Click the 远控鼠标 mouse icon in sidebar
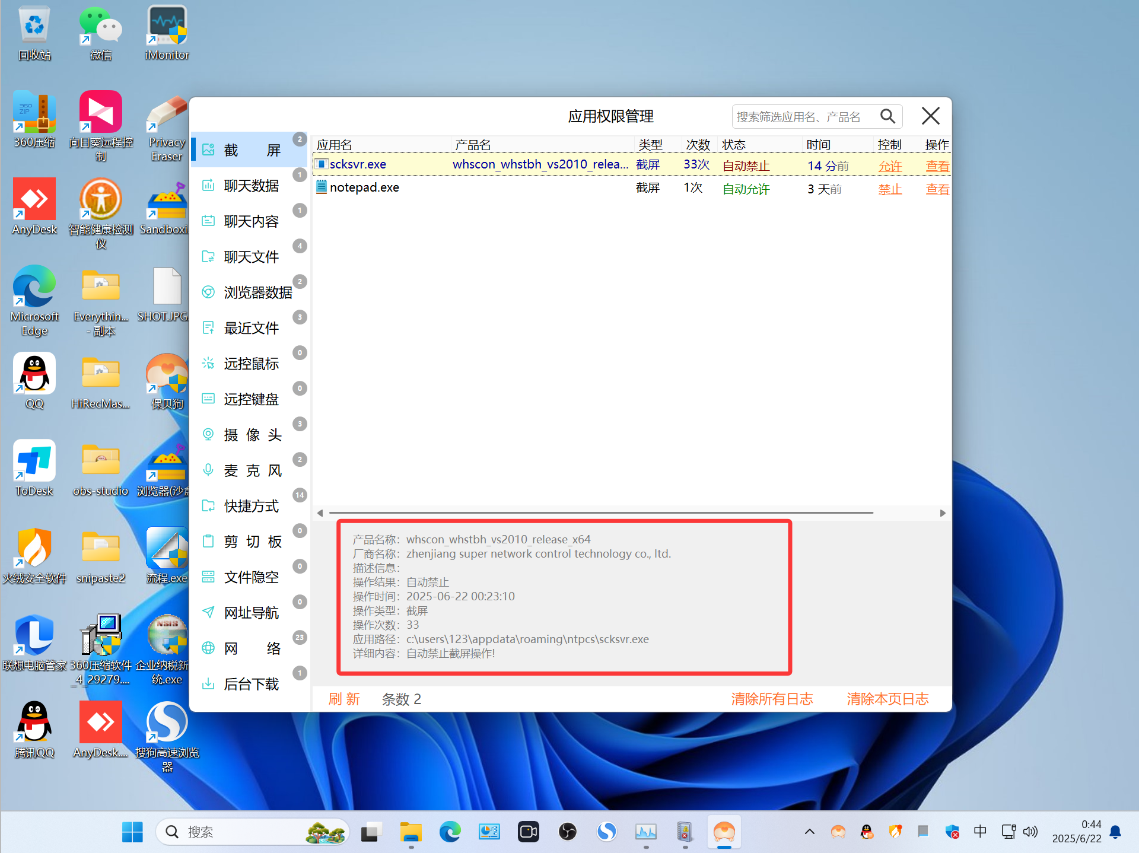The height and width of the screenshot is (853, 1139). coord(208,363)
